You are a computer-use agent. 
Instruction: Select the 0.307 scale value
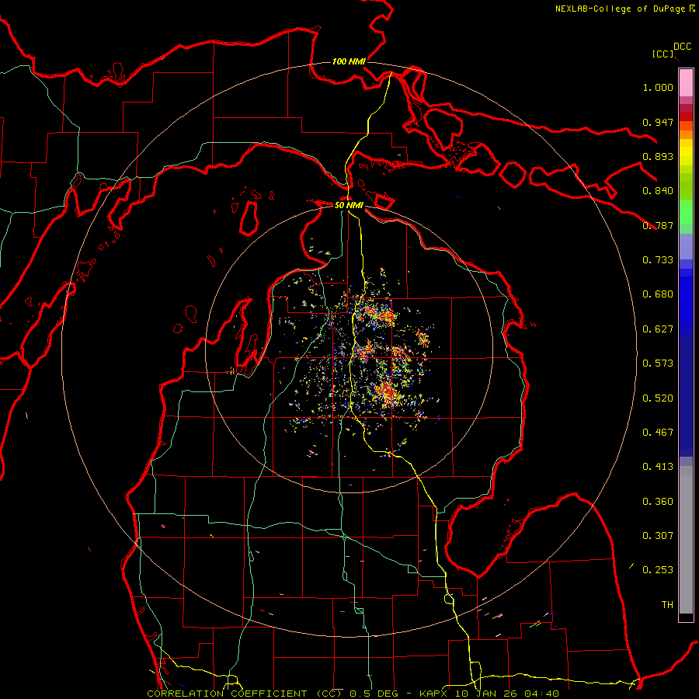(658, 536)
